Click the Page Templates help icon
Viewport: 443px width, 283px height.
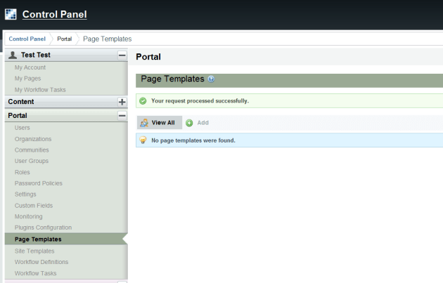pyautogui.click(x=212, y=79)
